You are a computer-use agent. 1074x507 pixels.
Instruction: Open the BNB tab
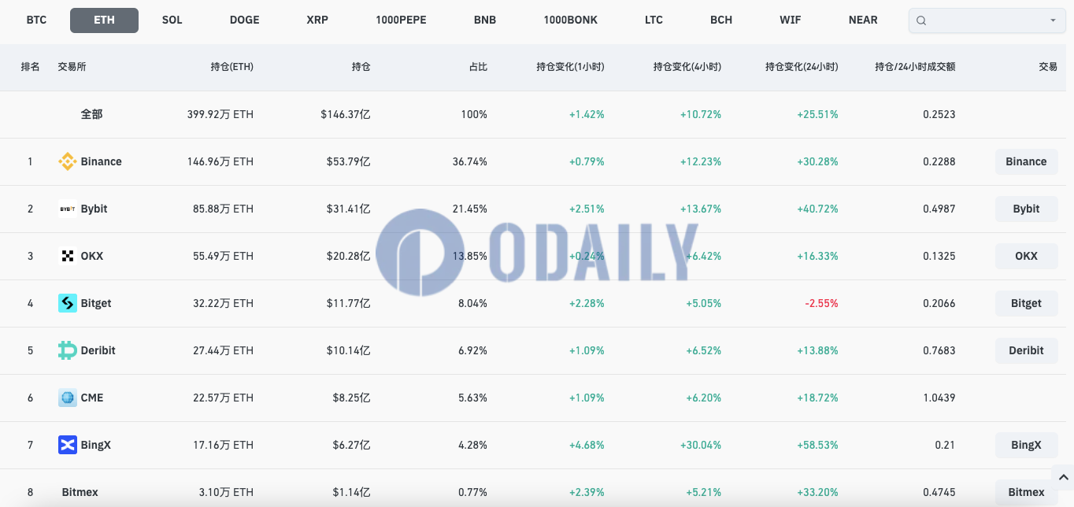coord(485,20)
